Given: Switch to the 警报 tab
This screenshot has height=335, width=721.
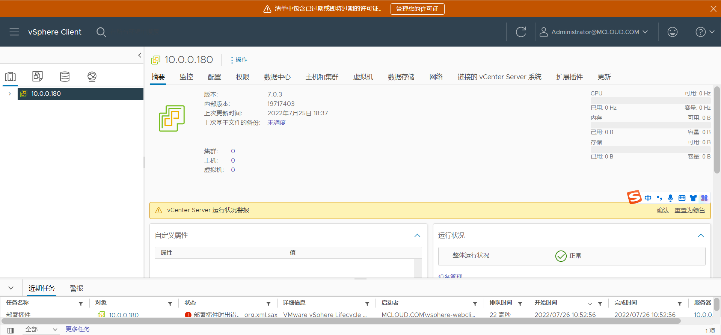Looking at the screenshot, I should (77, 288).
